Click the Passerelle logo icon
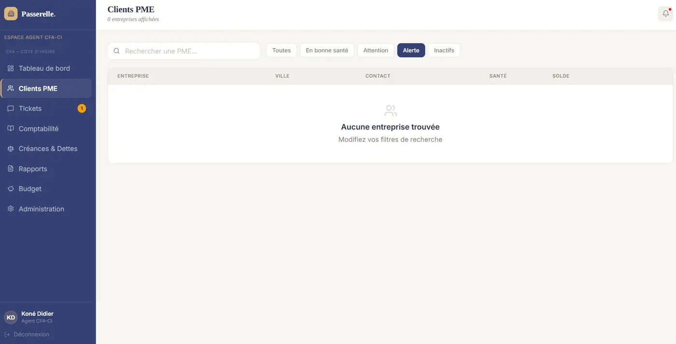The image size is (676, 344). [11, 14]
